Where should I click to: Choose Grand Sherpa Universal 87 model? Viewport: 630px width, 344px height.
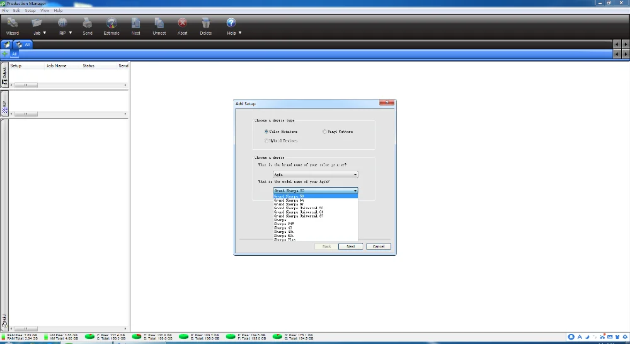(316, 216)
